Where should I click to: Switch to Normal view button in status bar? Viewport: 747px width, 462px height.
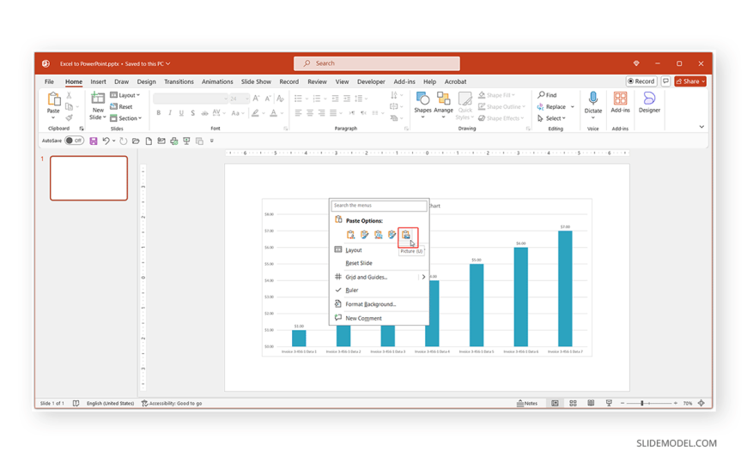(x=555, y=403)
